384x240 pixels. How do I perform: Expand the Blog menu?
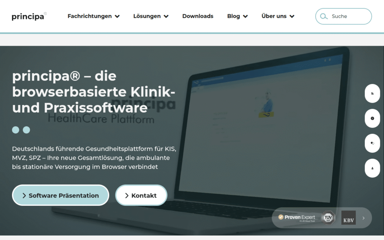click(x=237, y=16)
